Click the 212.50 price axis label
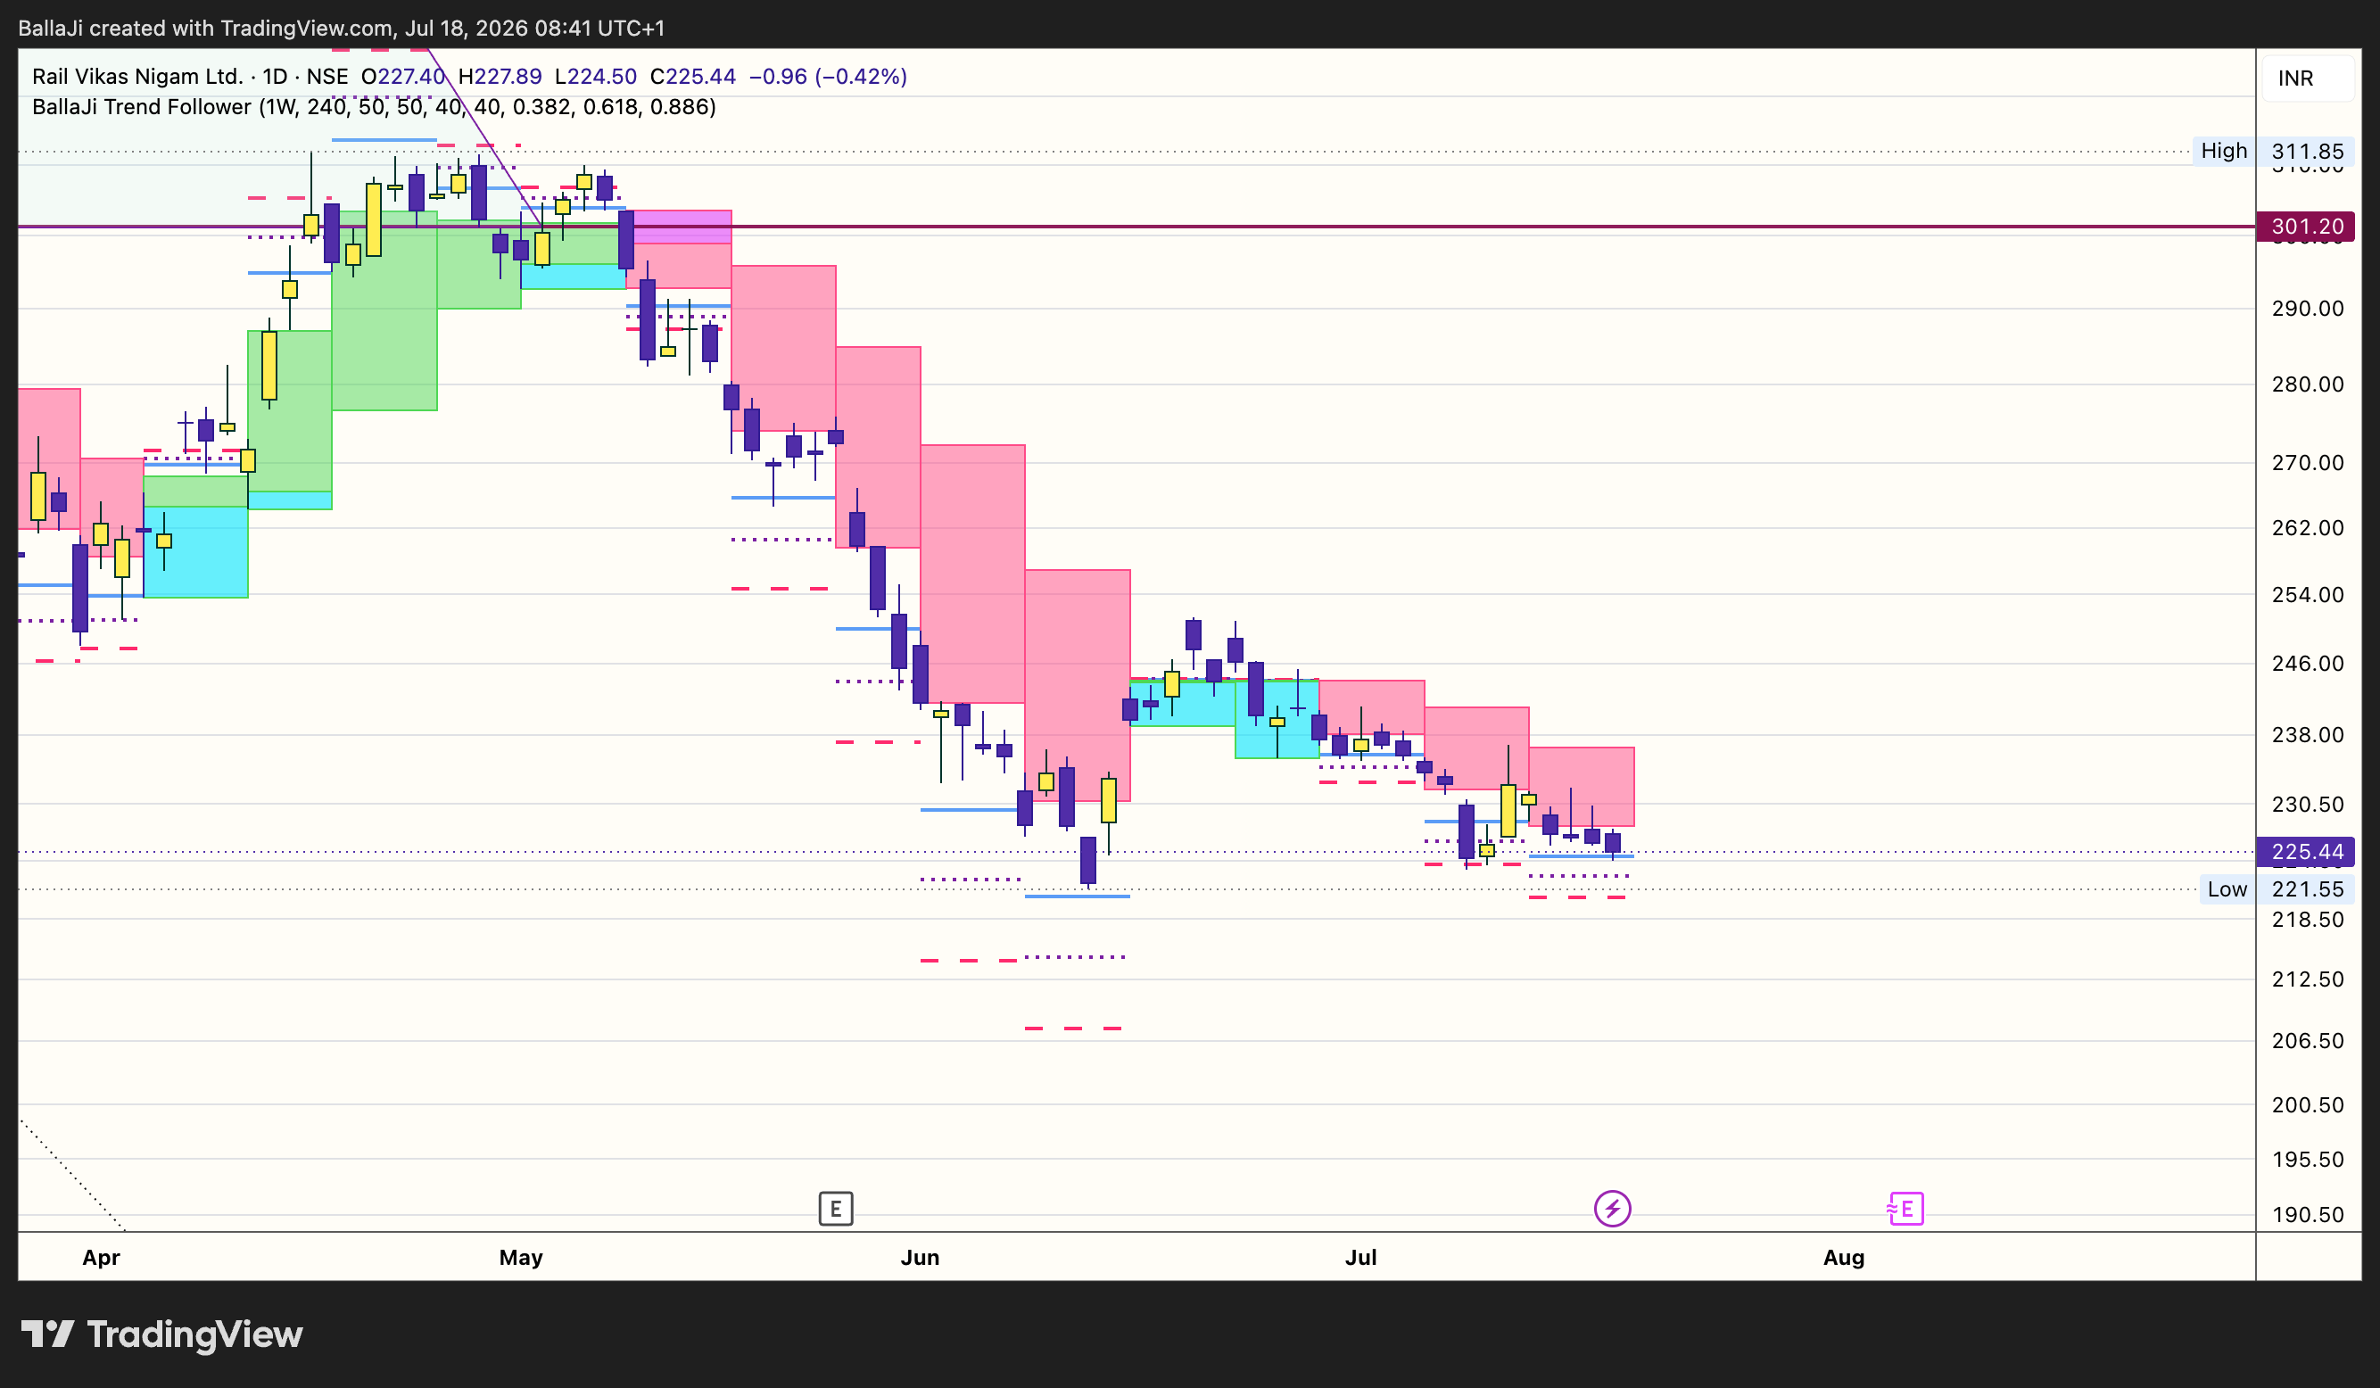This screenshot has width=2380, height=1388. [2307, 979]
